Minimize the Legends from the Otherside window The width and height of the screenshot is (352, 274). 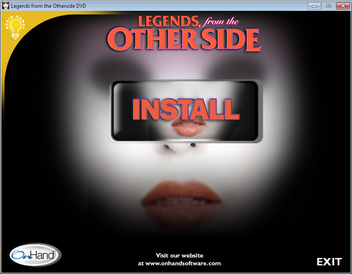[x=314, y=6]
